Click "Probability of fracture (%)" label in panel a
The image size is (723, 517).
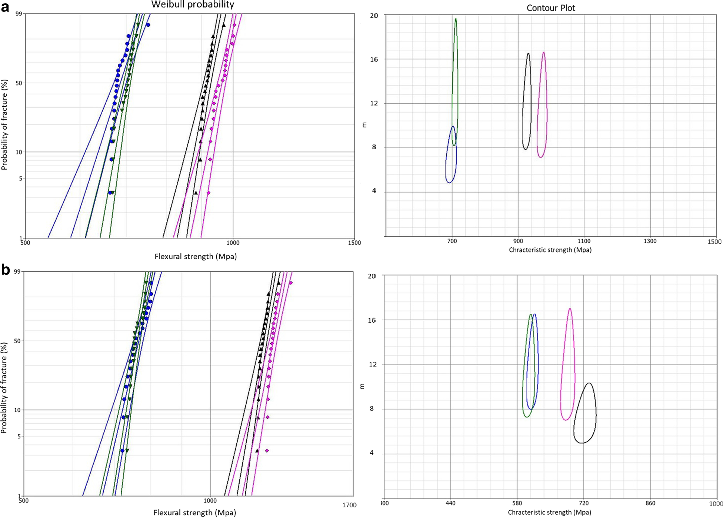pyautogui.click(x=4, y=125)
